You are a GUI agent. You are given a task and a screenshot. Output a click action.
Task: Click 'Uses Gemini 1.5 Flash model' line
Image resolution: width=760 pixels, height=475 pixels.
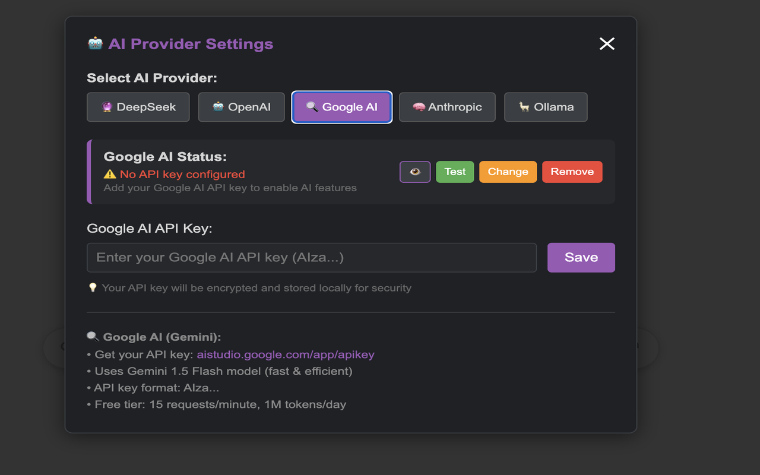(220, 371)
